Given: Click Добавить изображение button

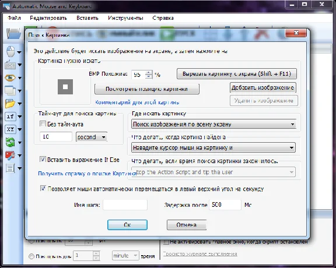Looking at the screenshot, I should click(x=263, y=87).
